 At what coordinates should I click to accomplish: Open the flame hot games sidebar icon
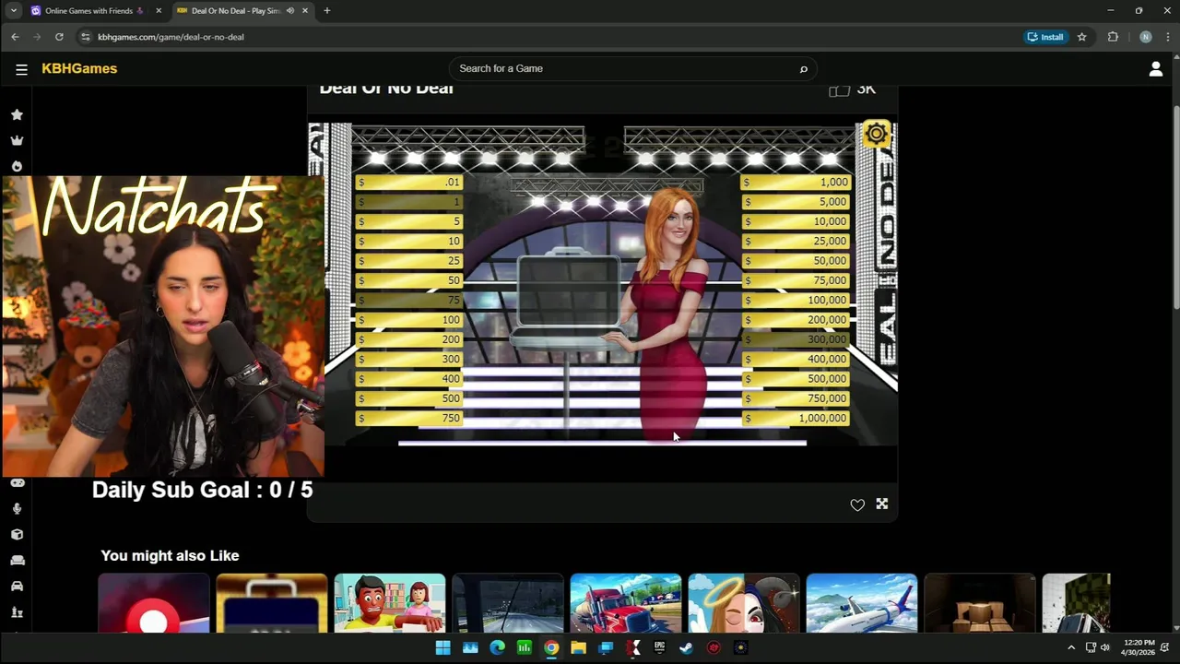pyautogui.click(x=17, y=166)
